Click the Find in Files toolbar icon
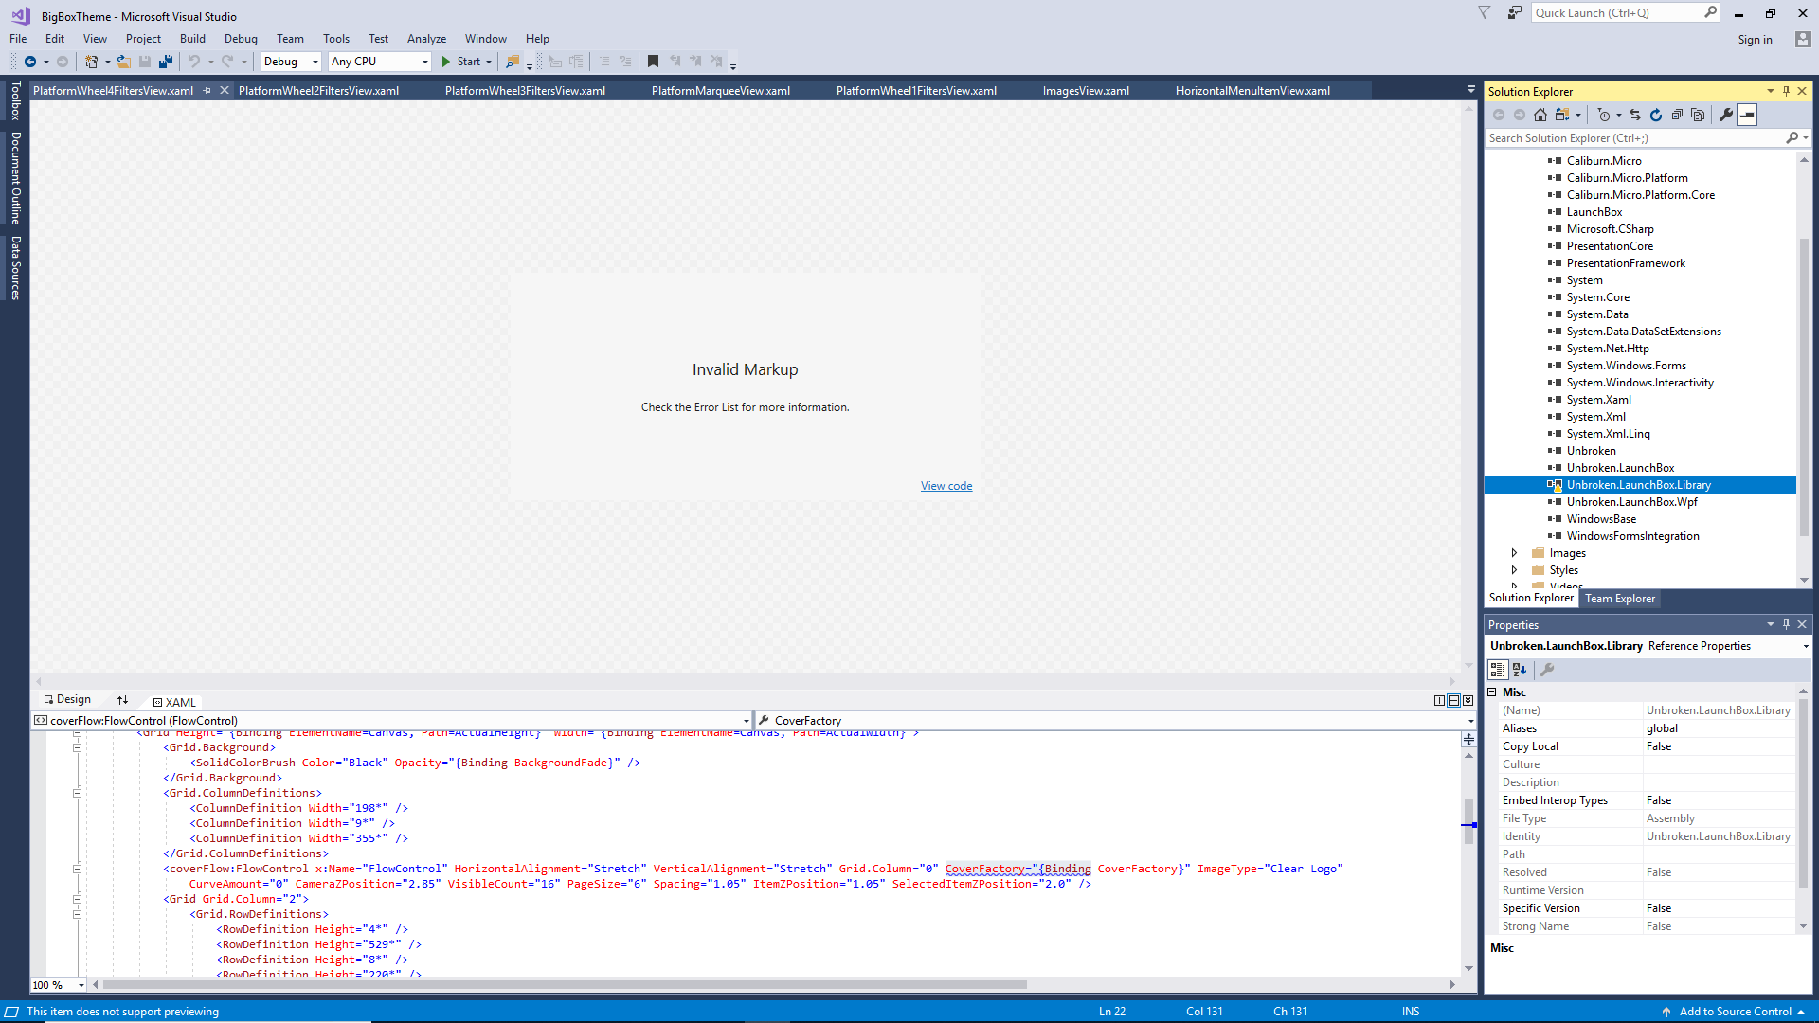 point(513,62)
